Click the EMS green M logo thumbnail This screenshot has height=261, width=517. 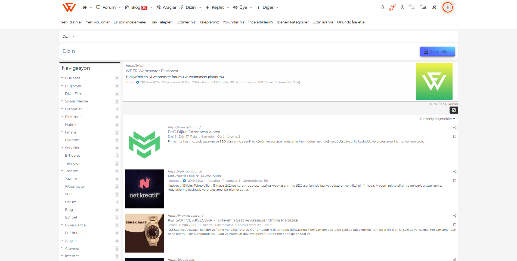click(144, 145)
